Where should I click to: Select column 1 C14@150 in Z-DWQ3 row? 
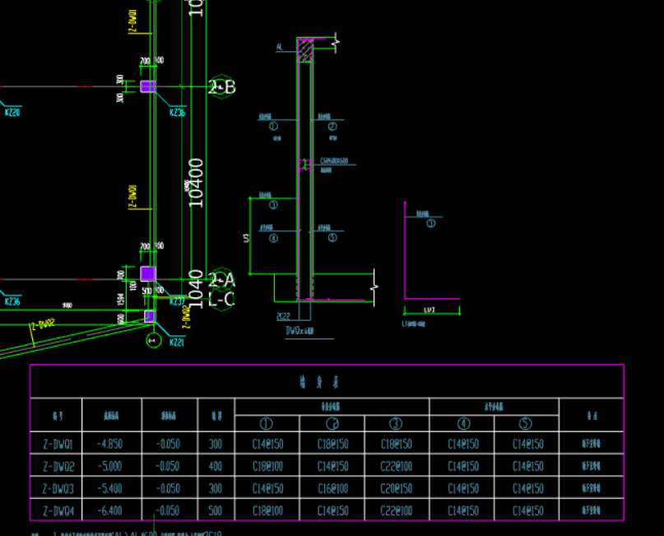click(x=267, y=488)
